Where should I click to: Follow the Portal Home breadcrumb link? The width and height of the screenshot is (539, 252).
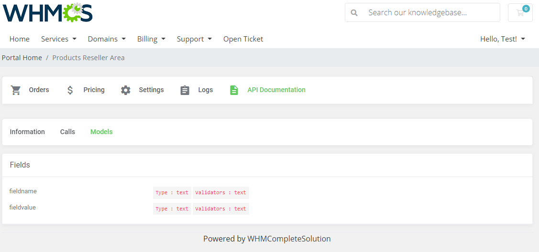(x=22, y=58)
